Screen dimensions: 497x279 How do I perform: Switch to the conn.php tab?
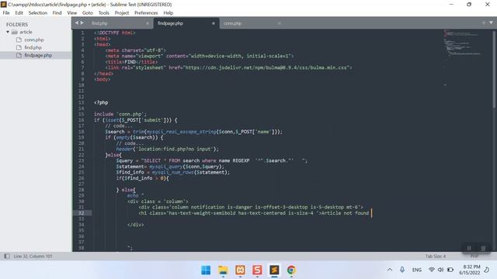pos(232,23)
